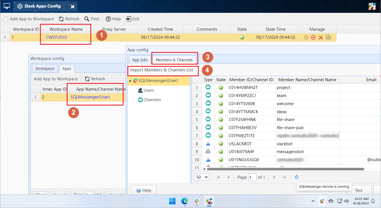The height and width of the screenshot is (208, 381).
Task: Click Refresh in the Workspace config Apps toolbar
Action: point(95,79)
